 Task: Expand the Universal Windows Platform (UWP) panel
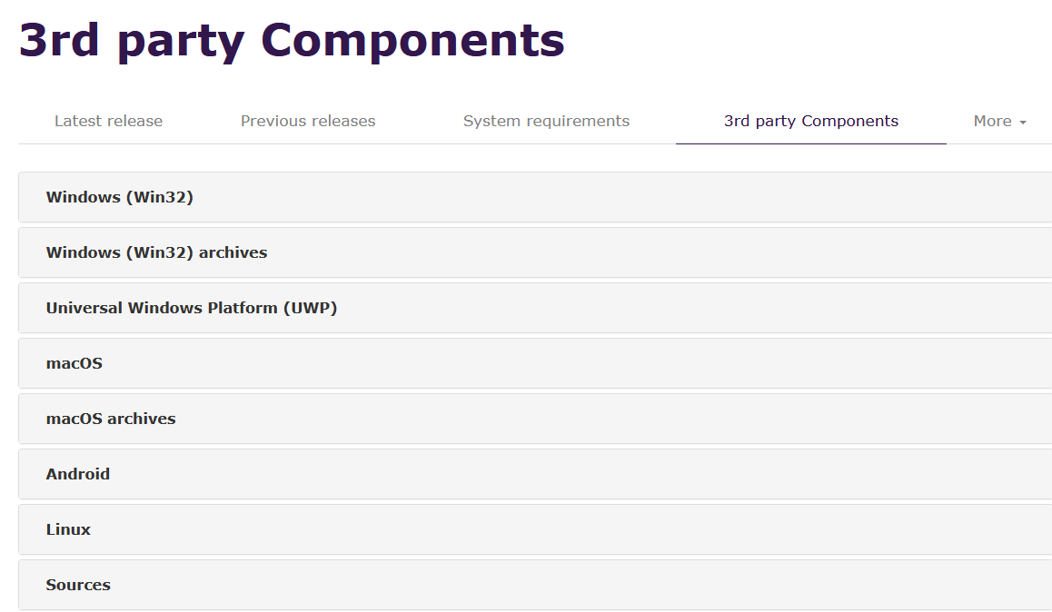191,308
